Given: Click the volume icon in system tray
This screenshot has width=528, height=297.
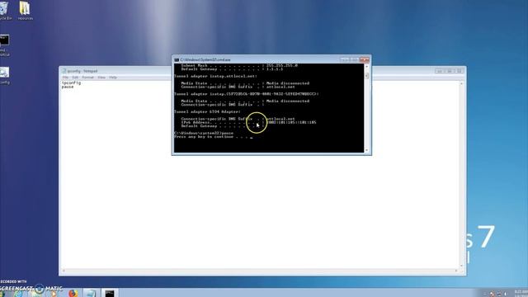Looking at the screenshot, I should [x=506, y=294].
